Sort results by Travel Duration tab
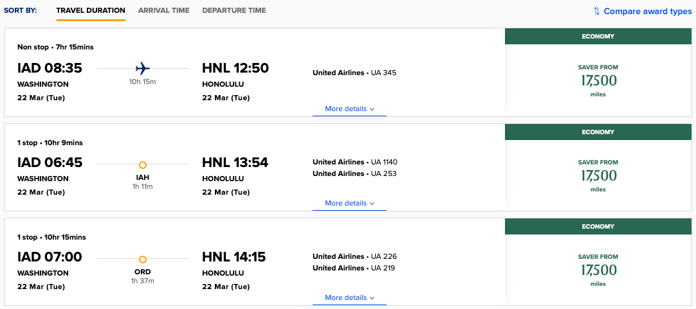The image size is (696, 309). coord(91,11)
